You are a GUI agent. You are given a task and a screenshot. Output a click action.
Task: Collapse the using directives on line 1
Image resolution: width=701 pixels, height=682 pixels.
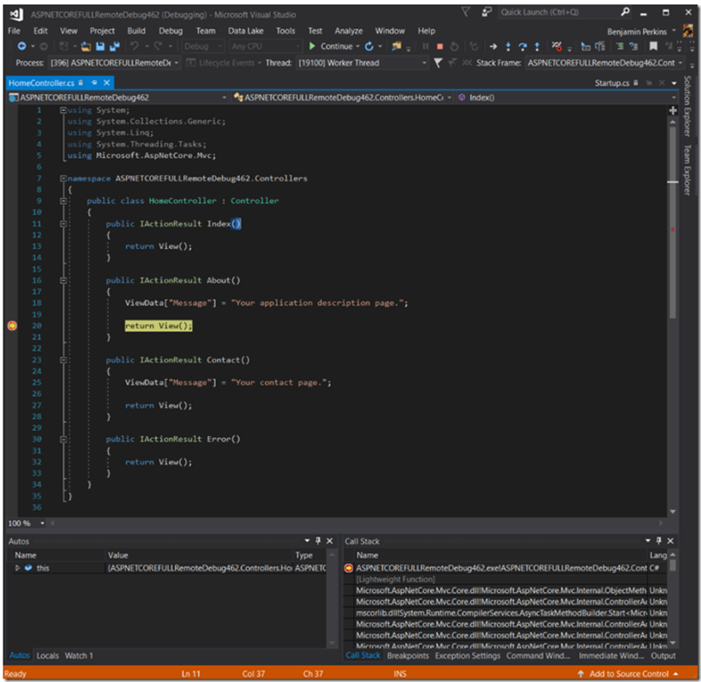pos(63,110)
